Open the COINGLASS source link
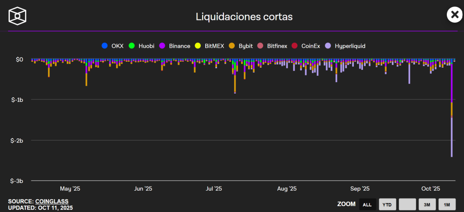The image size is (464, 212). [x=52, y=201]
